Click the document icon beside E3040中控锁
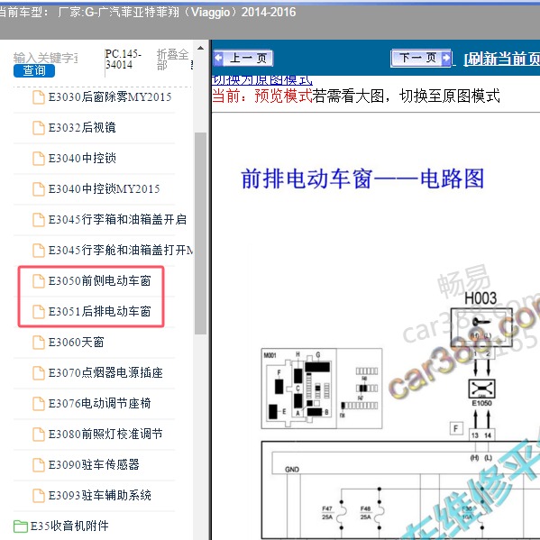This screenshot has height=540, width=540. pyautogui.click(x=39, y=159)
